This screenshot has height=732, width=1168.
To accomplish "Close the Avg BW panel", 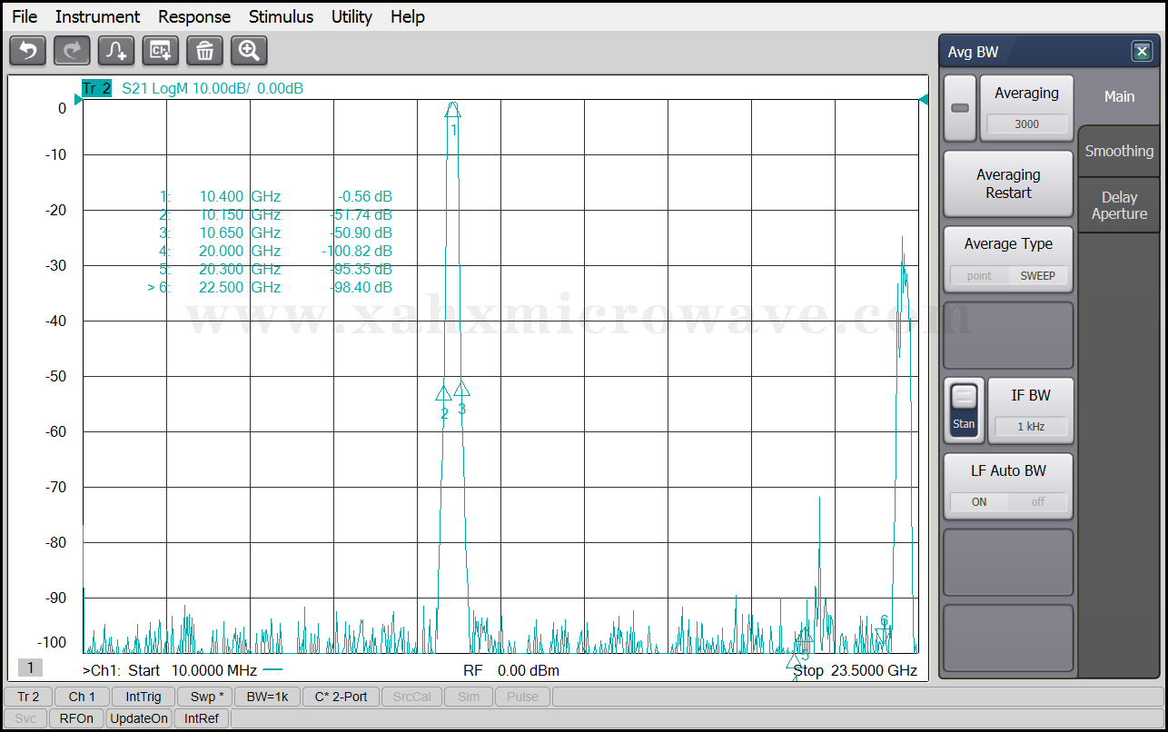I will pyautogui.click(x=1142, y=52).
